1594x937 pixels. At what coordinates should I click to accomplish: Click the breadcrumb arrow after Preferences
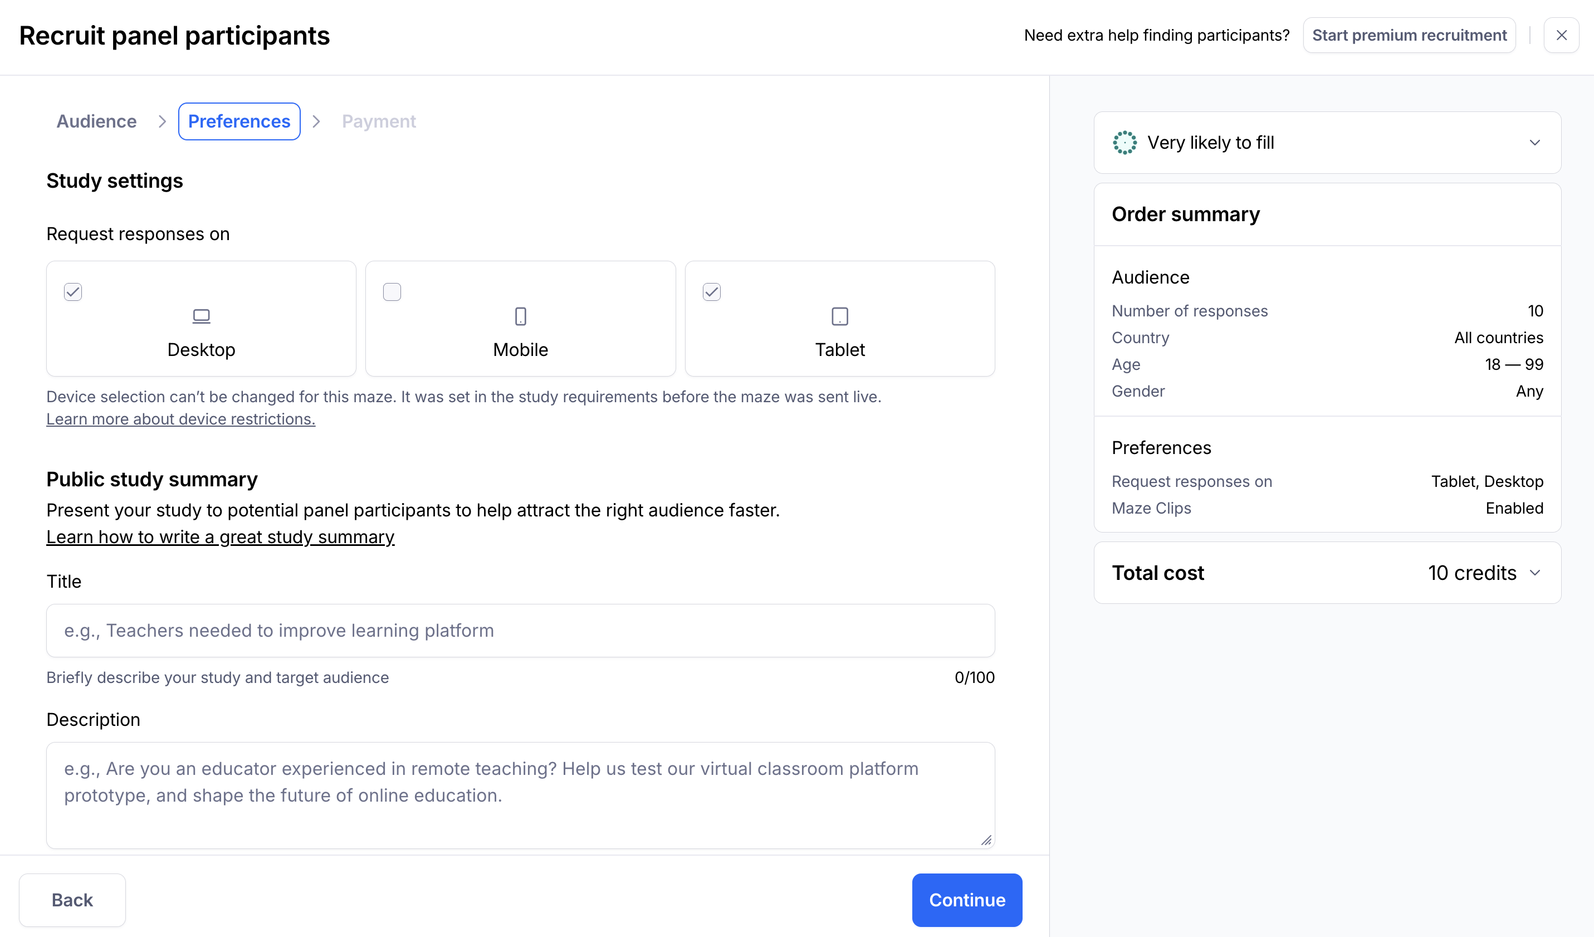pos(316,121)
